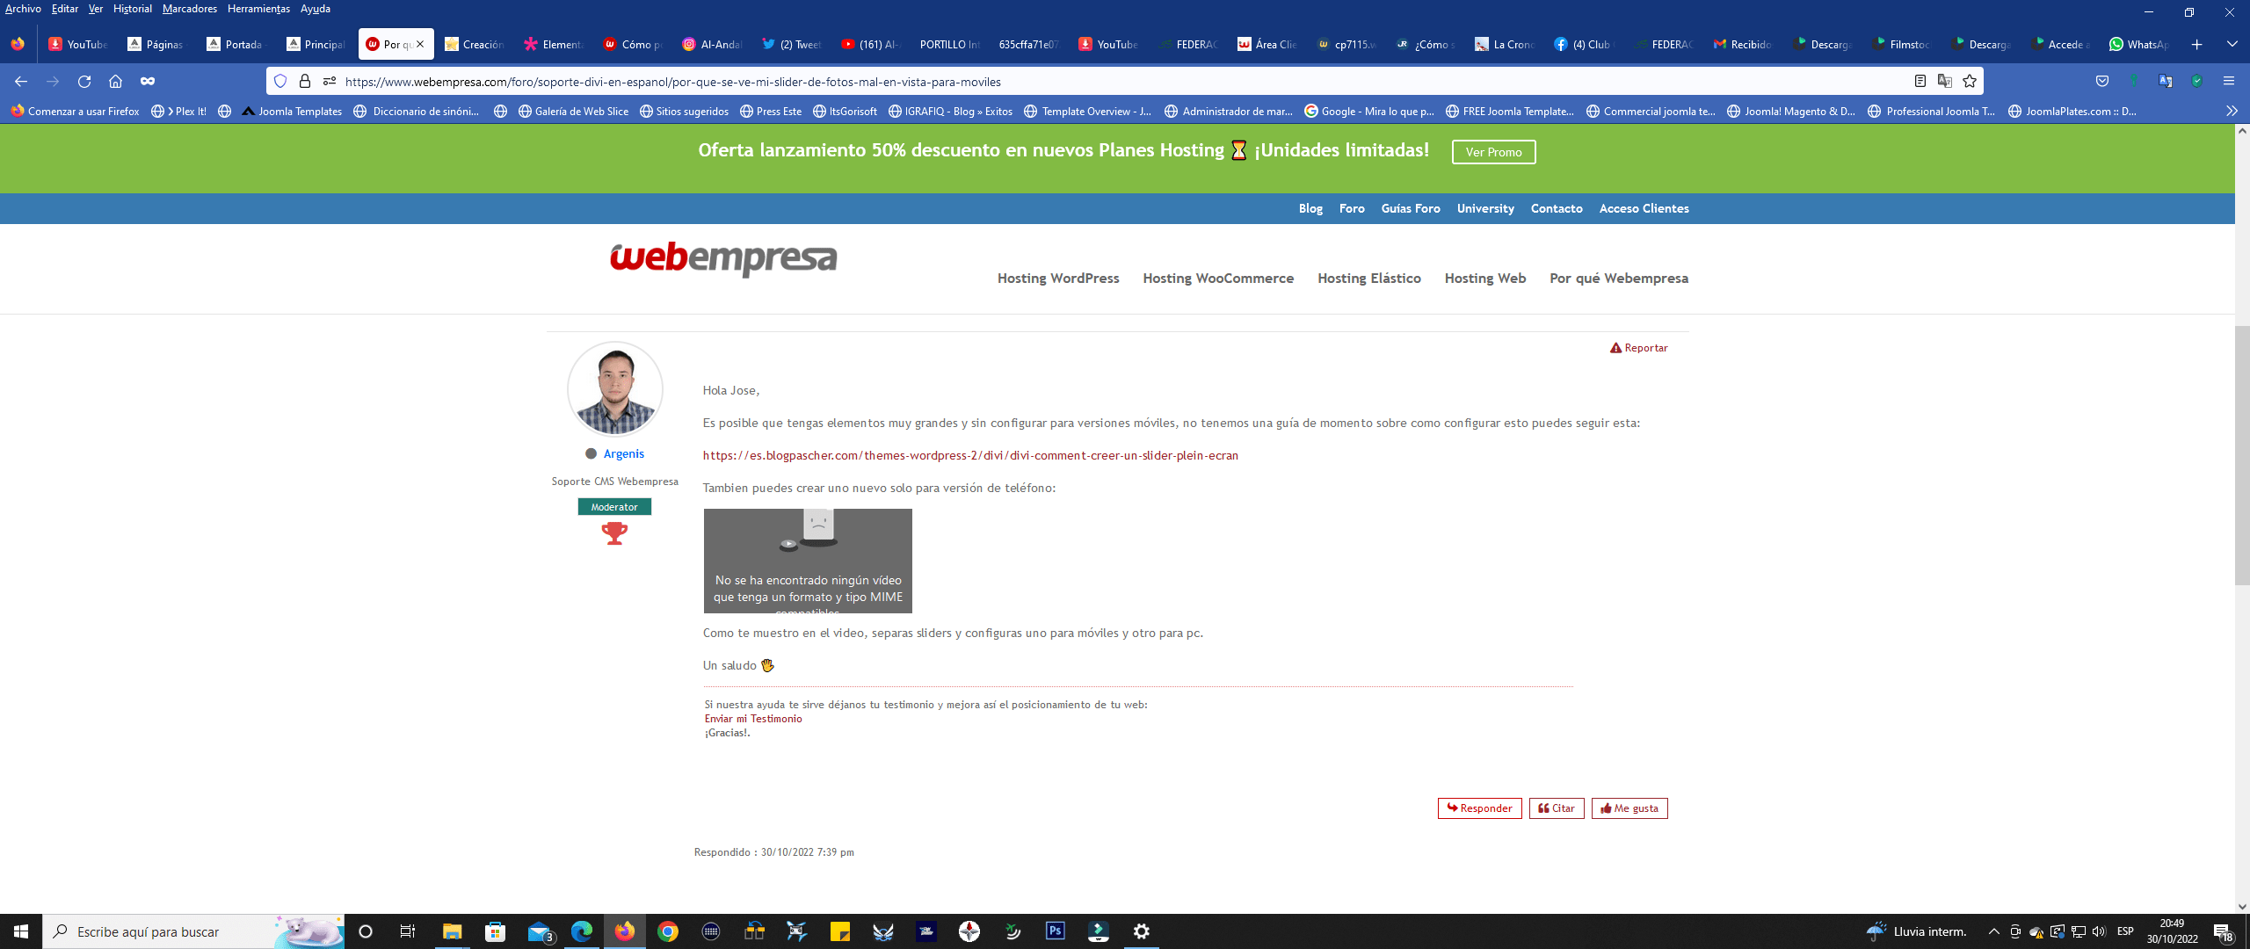Viewport: 2250px width, 949px height.
Task: Open the Firefox application menu
Action: pos(2229,81)
